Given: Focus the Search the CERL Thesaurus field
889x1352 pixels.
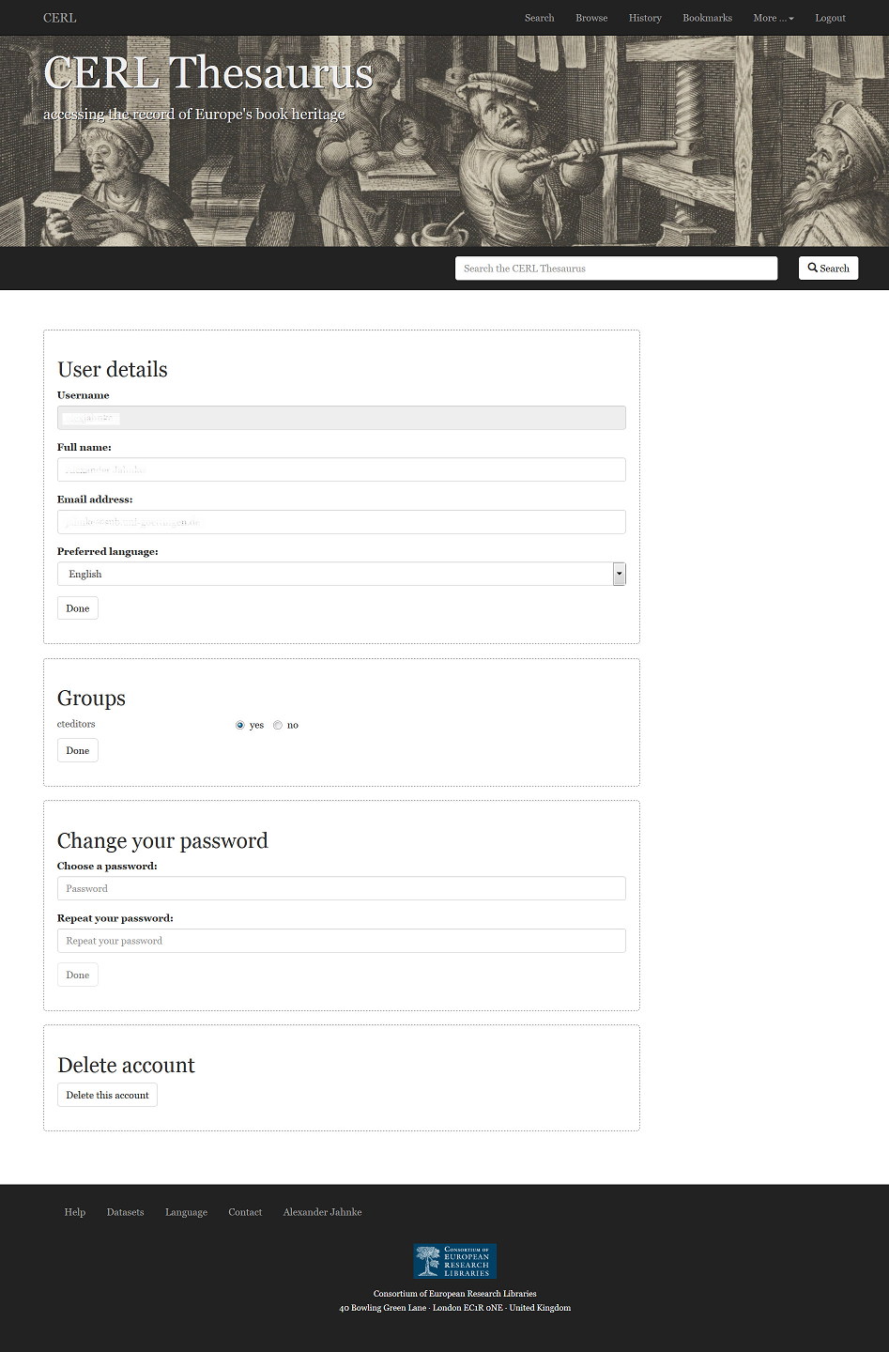Looking at the screenshot, I should coord(616,269).
